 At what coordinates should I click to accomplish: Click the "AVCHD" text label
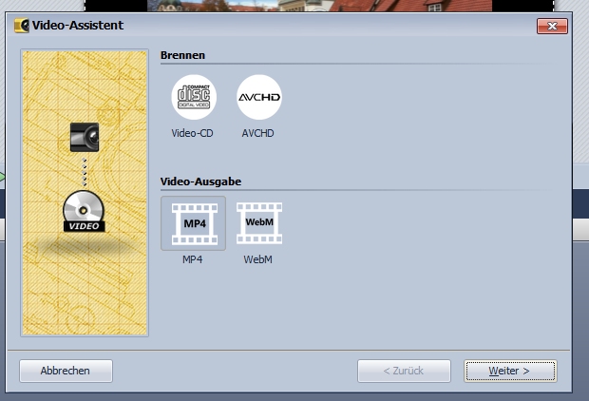click(x=258, y=134)
